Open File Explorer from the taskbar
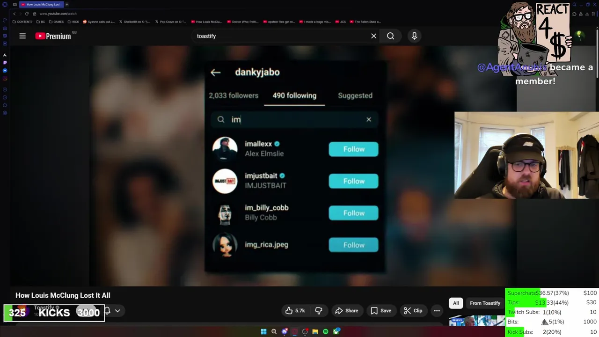The width and height of the screenshot is (599, 337). (x=315, y=332)
